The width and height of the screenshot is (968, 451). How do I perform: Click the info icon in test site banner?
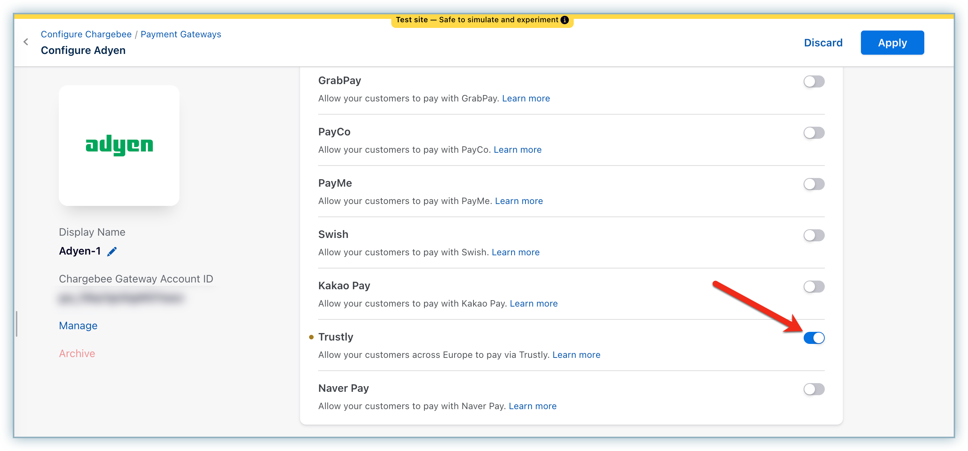tap(564, 20)
